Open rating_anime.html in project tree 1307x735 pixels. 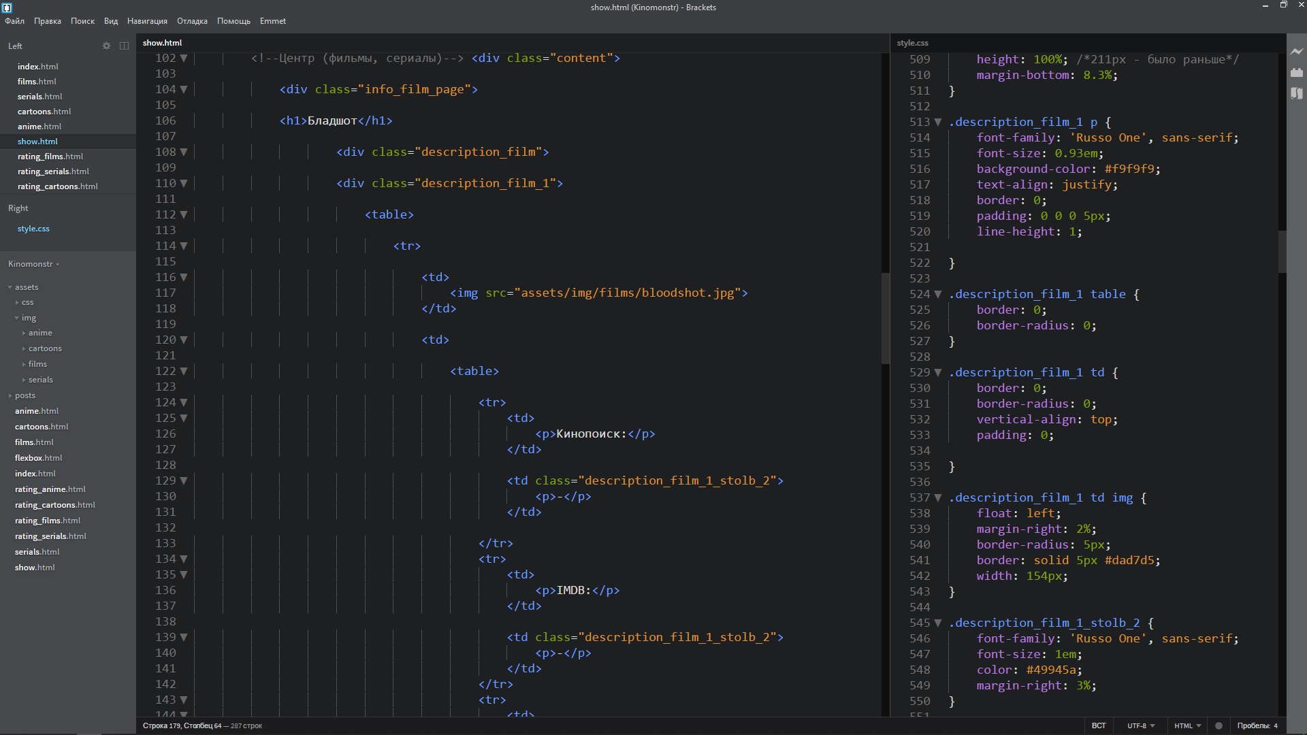click(x=50, y=489)
